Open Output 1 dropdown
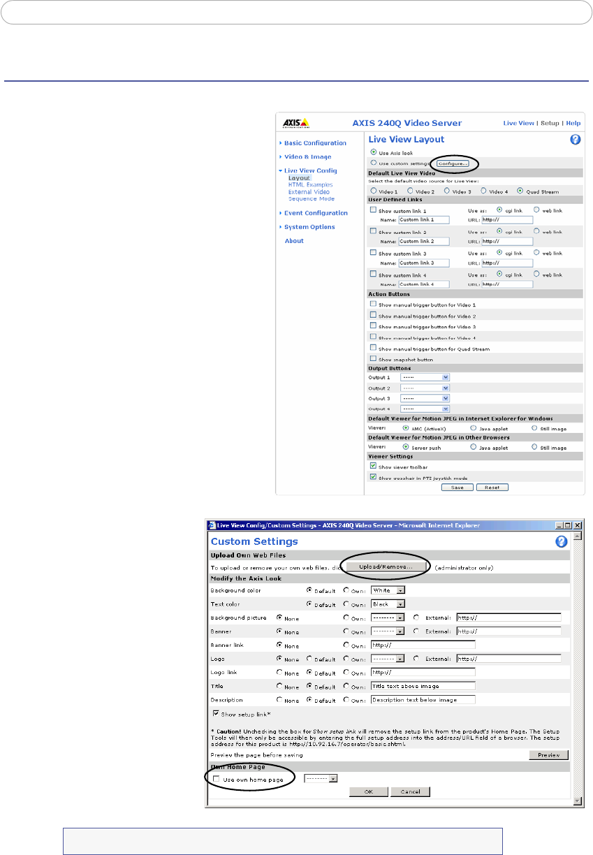 (425, 377)
